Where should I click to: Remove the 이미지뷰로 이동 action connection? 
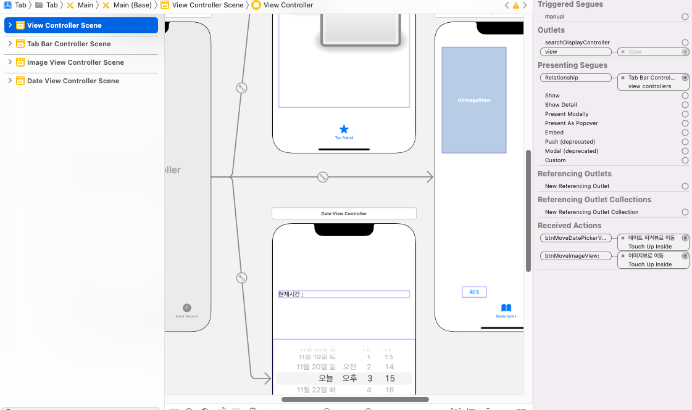click(623, 256)
